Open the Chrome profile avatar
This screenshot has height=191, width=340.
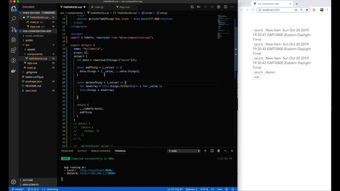coord(321,10)
